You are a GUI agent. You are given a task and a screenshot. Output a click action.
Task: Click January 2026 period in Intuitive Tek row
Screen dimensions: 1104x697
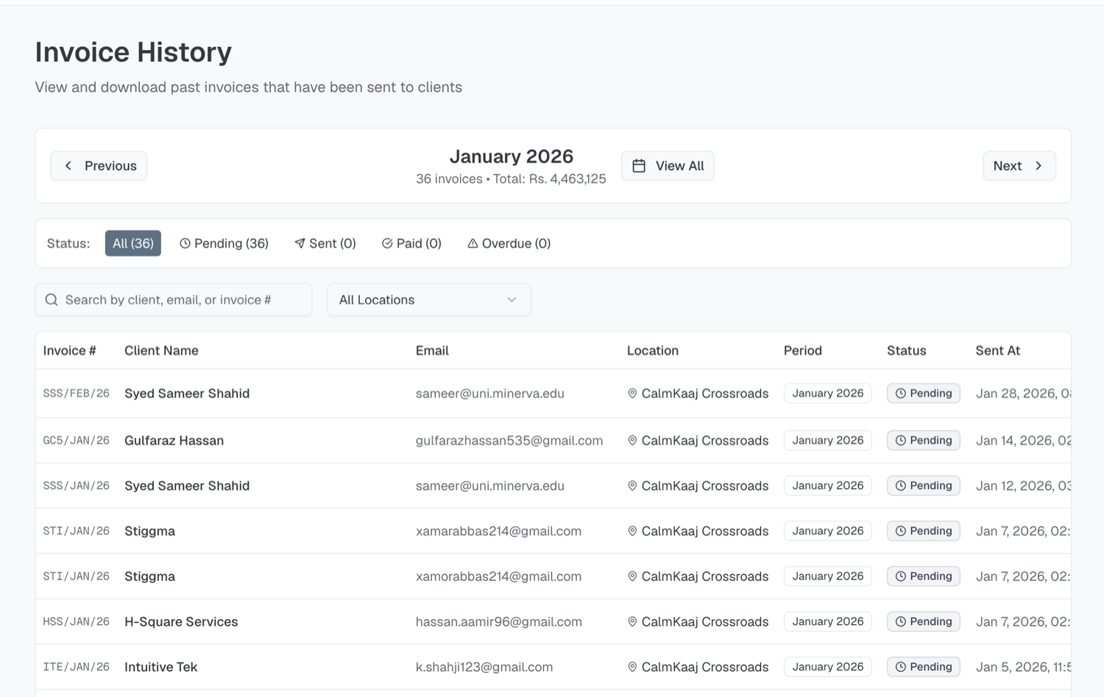click(x=828, y=667)
